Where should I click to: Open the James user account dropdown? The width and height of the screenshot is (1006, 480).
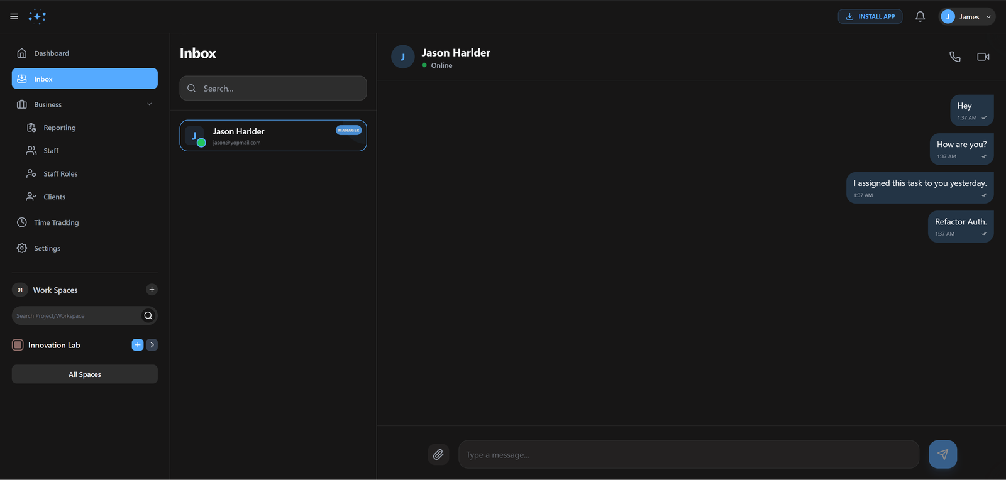pyautogui.click(x=966, y=17)
